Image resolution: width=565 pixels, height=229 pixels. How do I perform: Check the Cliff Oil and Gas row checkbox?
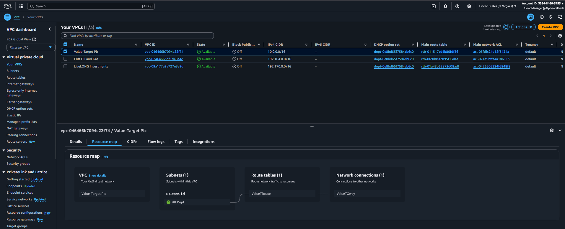click(x=65, y=59)
